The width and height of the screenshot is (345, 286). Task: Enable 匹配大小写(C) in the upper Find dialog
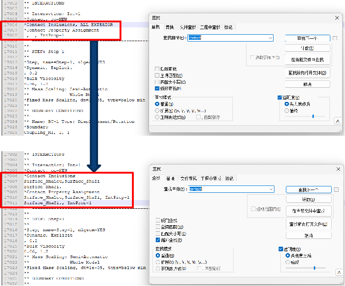157,82
